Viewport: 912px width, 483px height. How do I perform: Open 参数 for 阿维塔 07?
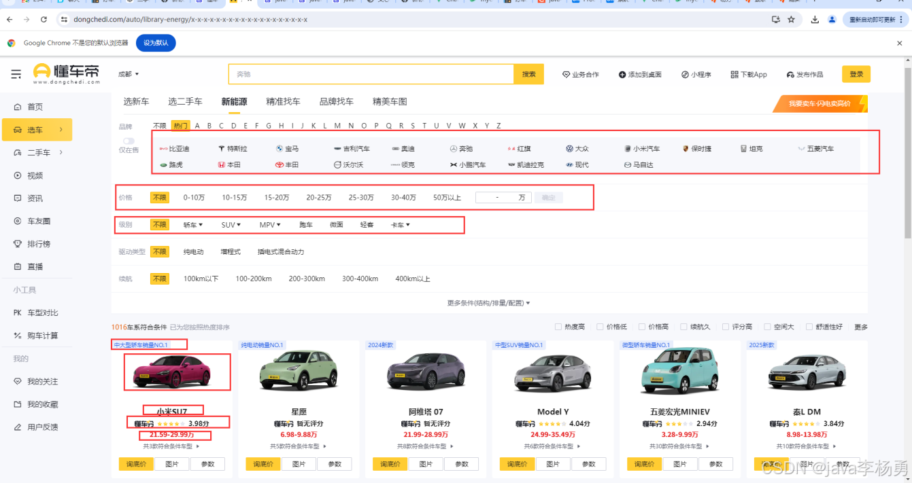tap(462, 464)
